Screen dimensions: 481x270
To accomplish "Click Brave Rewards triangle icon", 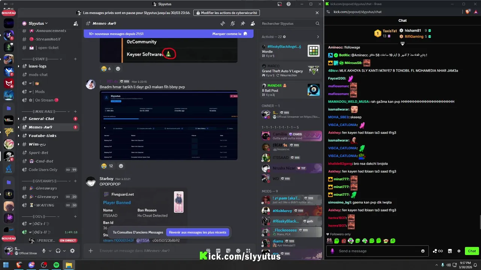I will 475,12.
